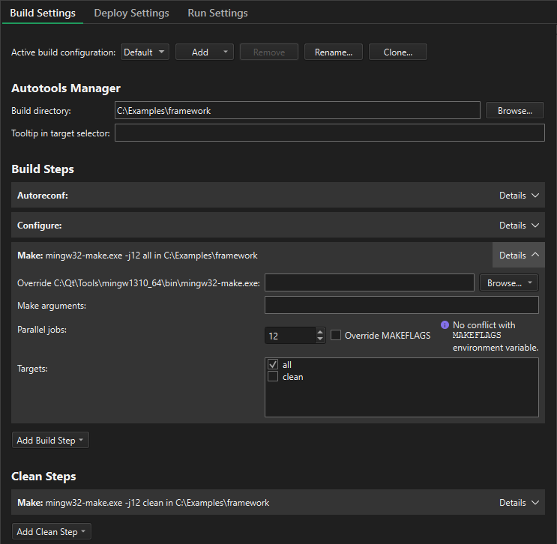Open the Add Build Step menu
557x544 pixels.
pyautogui.click(x=50, y=441)
